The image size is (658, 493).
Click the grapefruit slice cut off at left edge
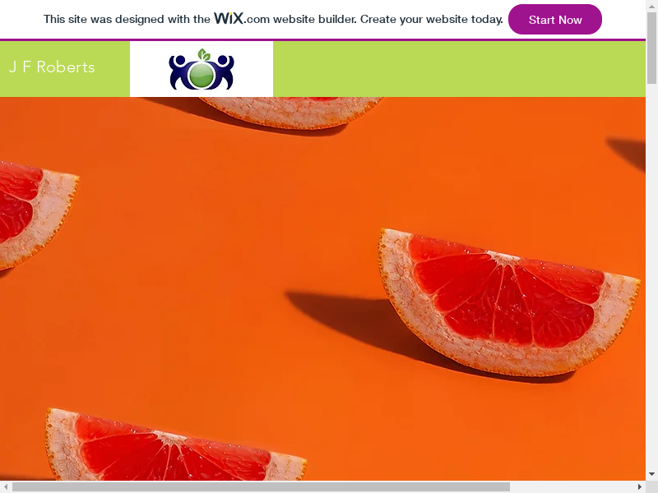pyautogui.click(x=38, y=214)
